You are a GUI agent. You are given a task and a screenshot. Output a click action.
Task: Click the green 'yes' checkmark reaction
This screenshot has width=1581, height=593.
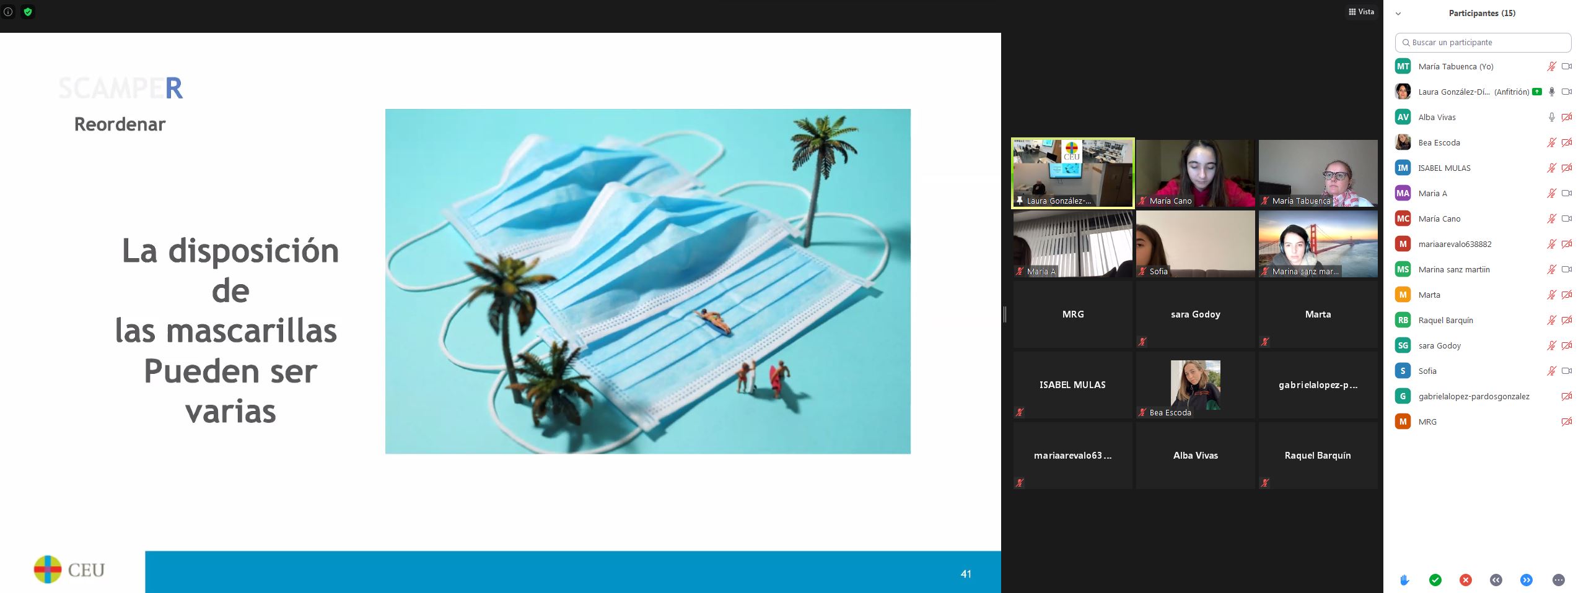pos(1435,580)
